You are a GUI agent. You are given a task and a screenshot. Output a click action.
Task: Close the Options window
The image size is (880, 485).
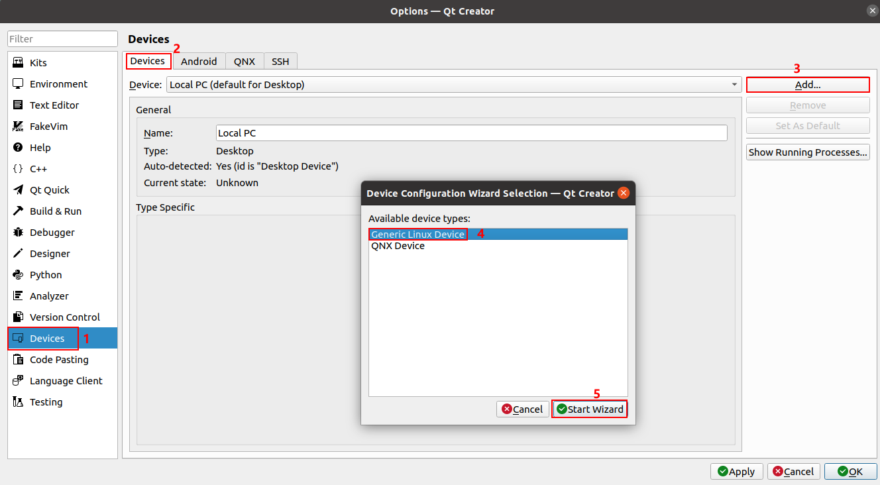click(x=873, y=11)
